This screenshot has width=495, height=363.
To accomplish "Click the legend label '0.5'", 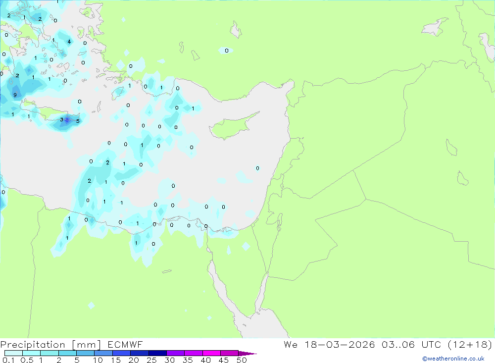I will (x=27, y=360).
